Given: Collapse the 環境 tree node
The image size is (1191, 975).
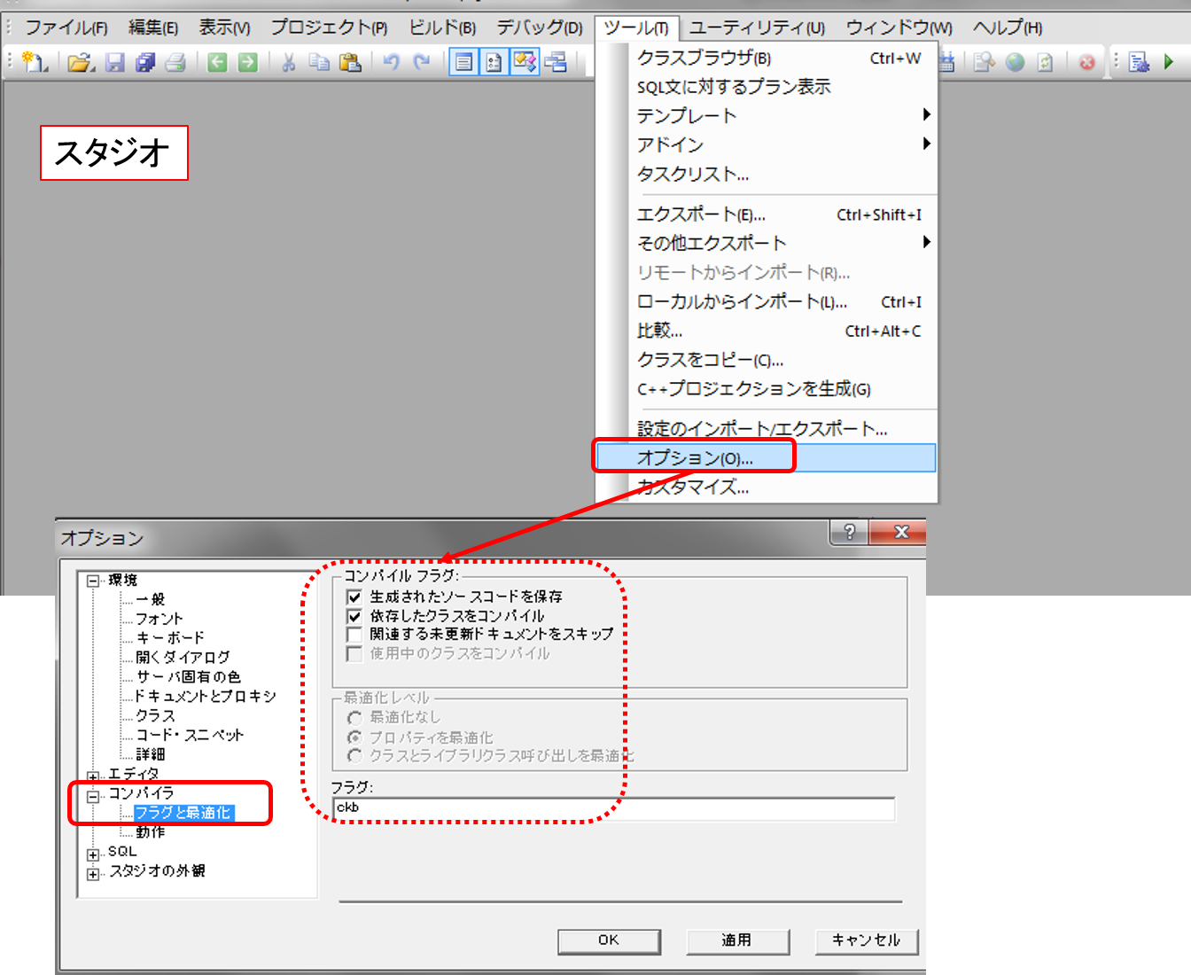Looking at the screenshot, I should click(93, 581).
